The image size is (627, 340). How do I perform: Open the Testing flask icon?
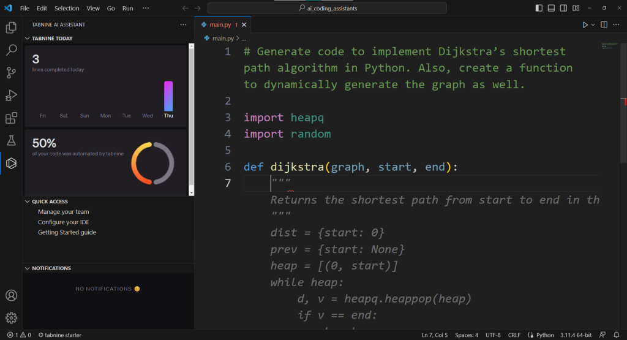coord(11,141)
